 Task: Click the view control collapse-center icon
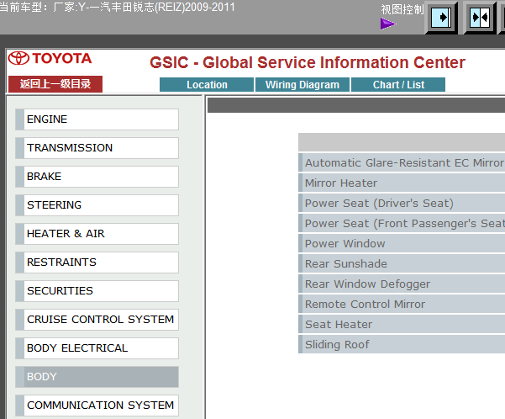point(480,18)
